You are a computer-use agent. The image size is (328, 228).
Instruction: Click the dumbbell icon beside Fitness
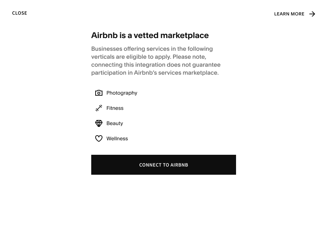99,108
